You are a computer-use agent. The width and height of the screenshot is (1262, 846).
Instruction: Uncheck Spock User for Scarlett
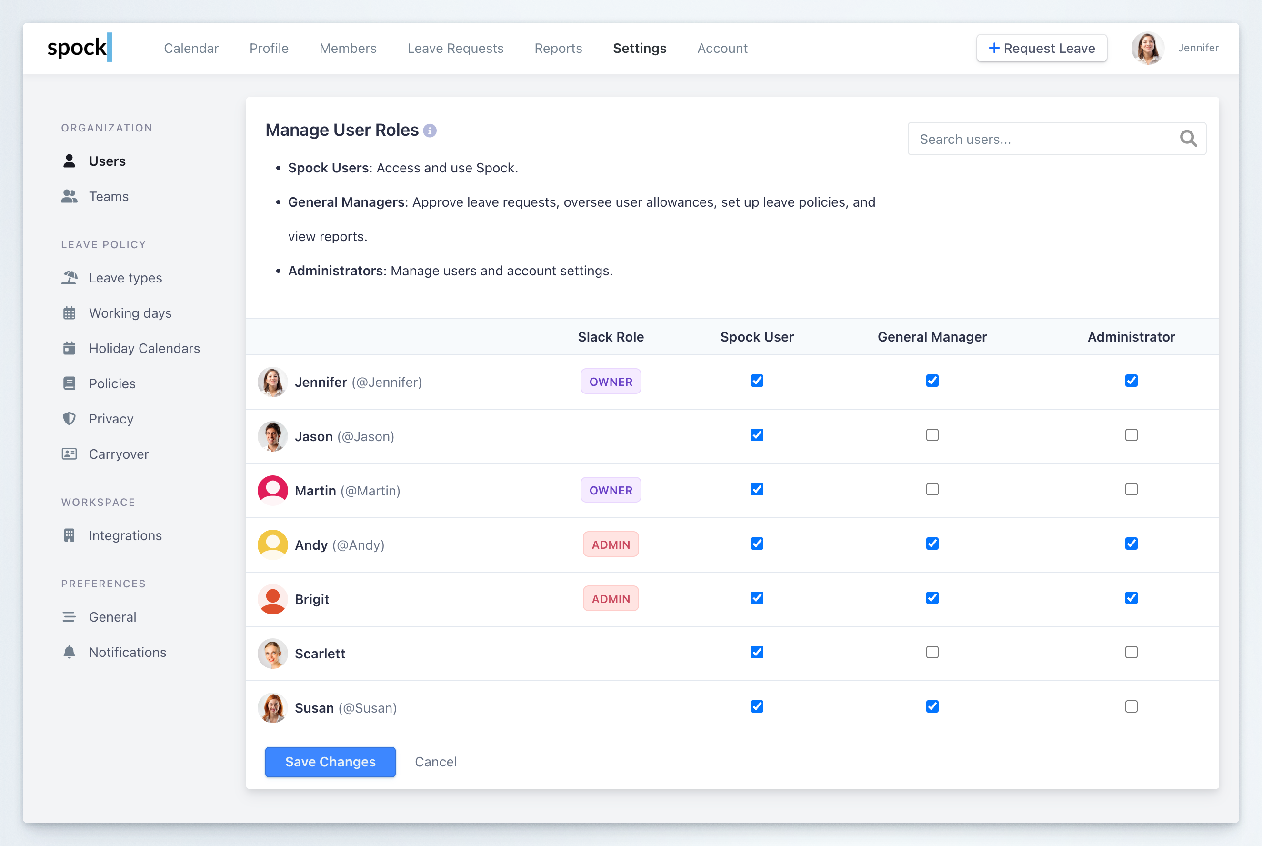click(757, 652)
